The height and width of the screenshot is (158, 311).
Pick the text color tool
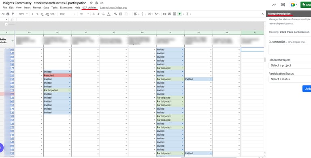click(109, 14)
